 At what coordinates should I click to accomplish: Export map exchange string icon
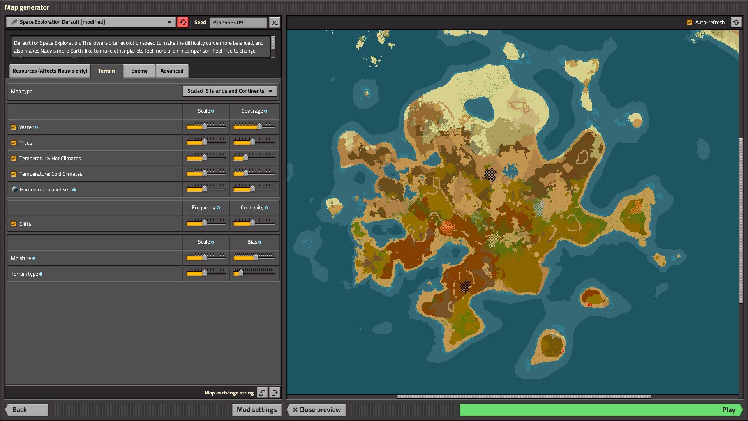pos(275,393)
